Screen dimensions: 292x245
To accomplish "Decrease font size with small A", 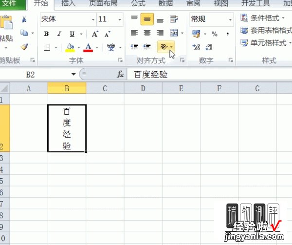I will pos(108,34).
